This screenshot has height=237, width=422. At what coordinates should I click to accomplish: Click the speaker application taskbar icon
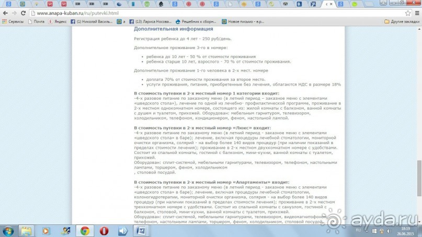point(123,231)
